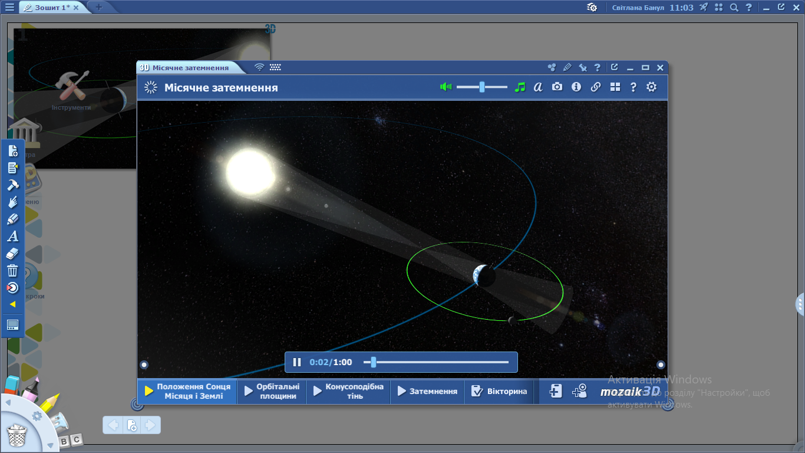Image resolution: width=805 pixels, height=453 pixels.
Task: Open search with the magnifier icon
Action: (x=734, y=8)
